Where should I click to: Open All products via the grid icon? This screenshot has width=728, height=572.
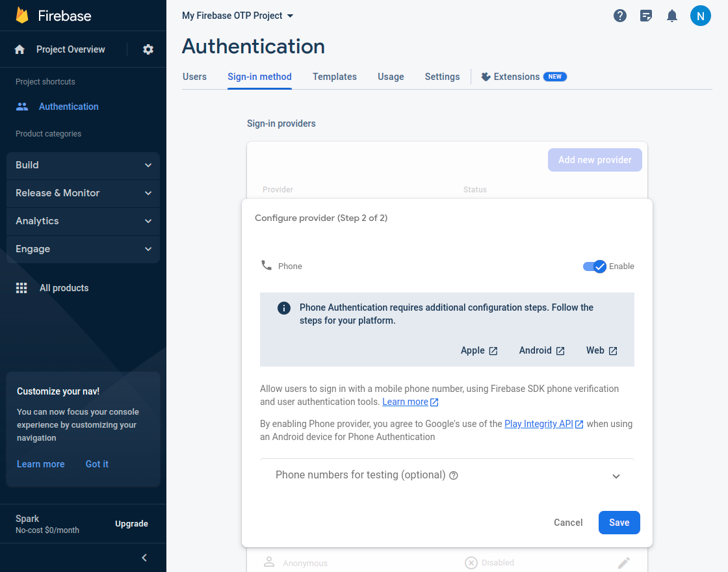(x=21, y=287)
